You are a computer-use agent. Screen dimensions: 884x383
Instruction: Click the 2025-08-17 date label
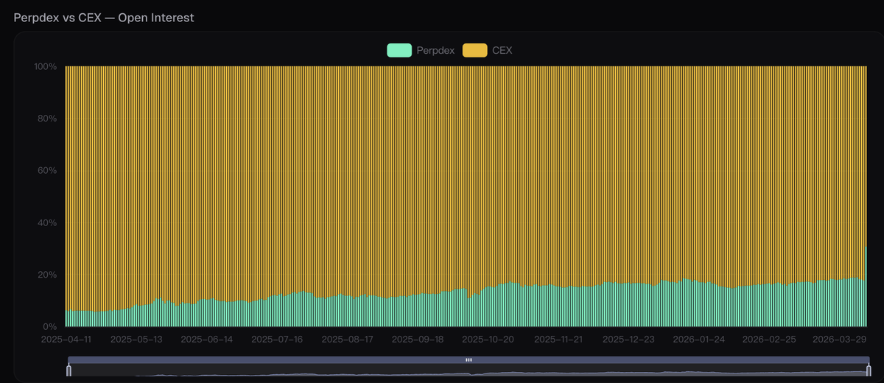click(347, 340)
